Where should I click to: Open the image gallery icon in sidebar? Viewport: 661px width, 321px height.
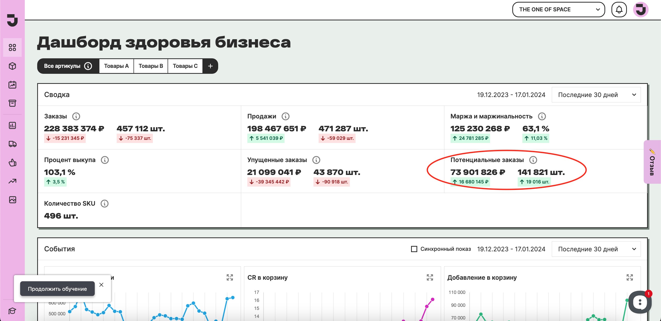(x=12, y=200)
